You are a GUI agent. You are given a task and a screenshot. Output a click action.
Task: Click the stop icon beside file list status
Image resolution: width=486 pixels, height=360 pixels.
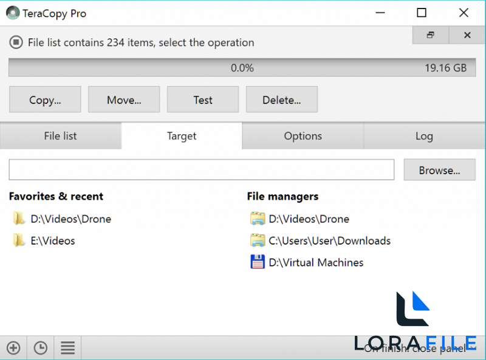tap(16, 42)
